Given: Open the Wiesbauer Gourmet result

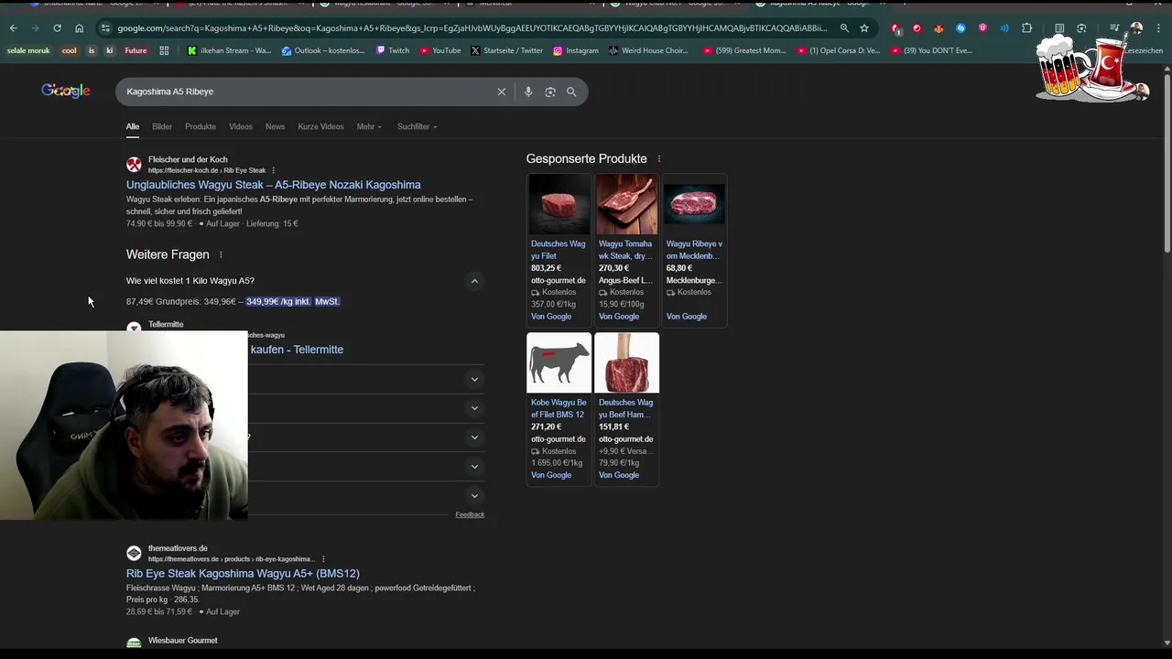Looking at the screenshot, I should [183, 641].
